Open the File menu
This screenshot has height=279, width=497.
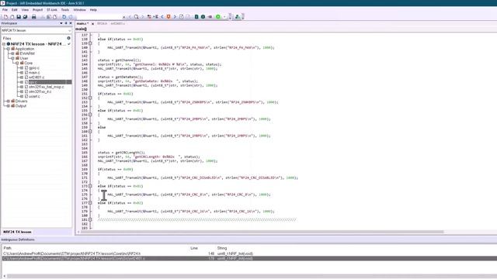pos(5,10)
